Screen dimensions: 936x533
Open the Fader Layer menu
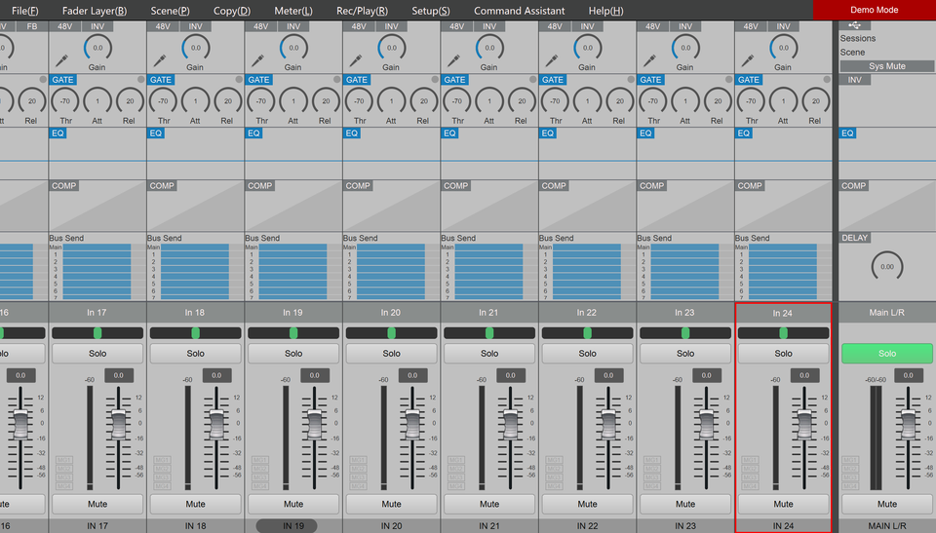(94, 11)
